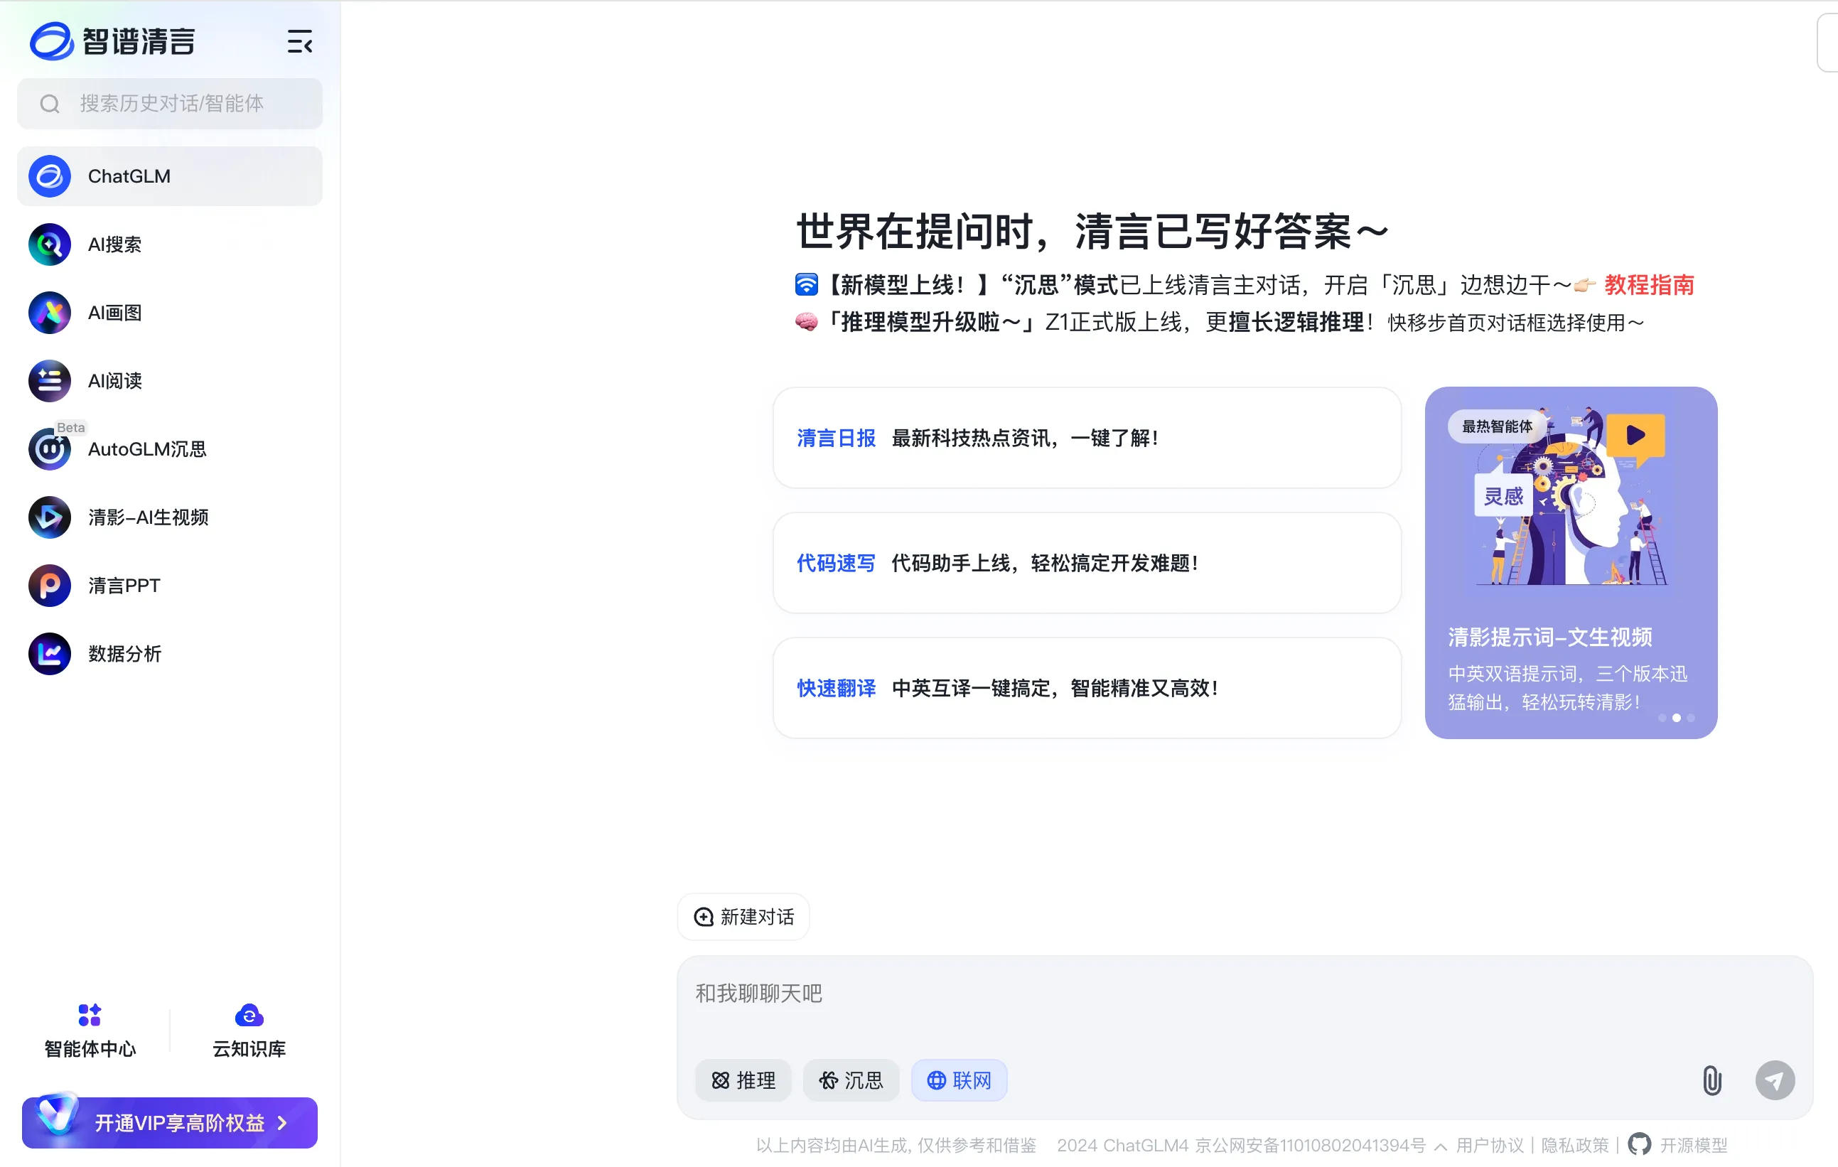Open AI搜索 from the sidebar
Image resolution: width=1838 pixels, height=1167 pixels.
click(x=169, y=244)
